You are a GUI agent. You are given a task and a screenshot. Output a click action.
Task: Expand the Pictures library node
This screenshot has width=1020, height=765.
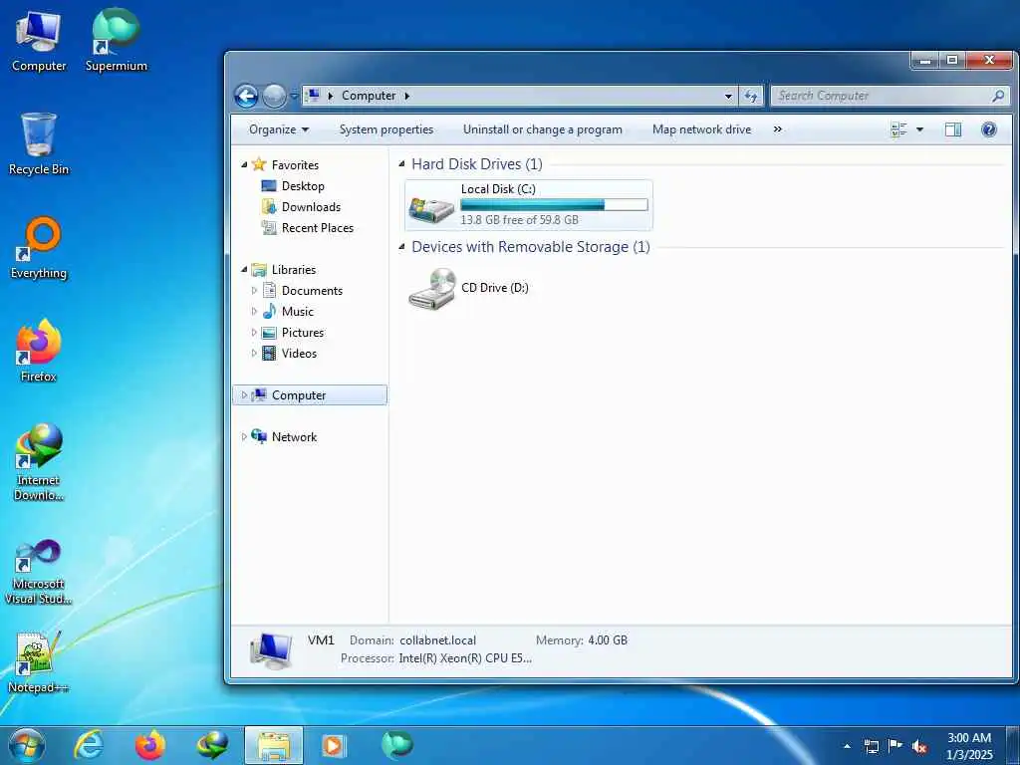[x=254, y=333]
